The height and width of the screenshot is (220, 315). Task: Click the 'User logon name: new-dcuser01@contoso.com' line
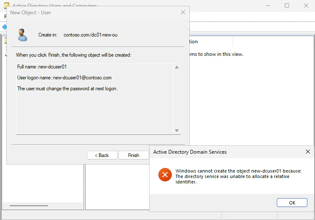coord(64,78)
